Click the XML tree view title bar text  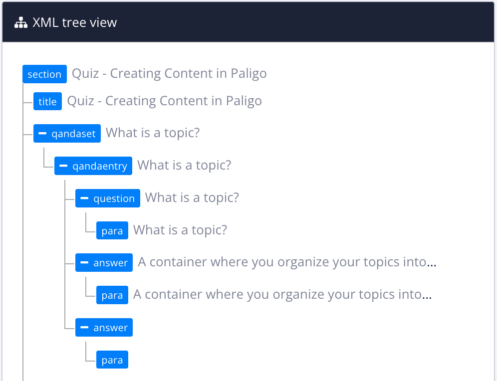click(75, 22)
